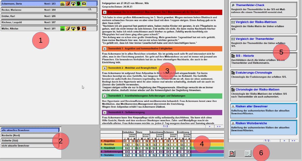Image resolution: width=302 pixels, height=161 pixels.
Task: Jump to last SIS page with '>>' below the text
Action: pyautogui.click(x=218, y=126)
